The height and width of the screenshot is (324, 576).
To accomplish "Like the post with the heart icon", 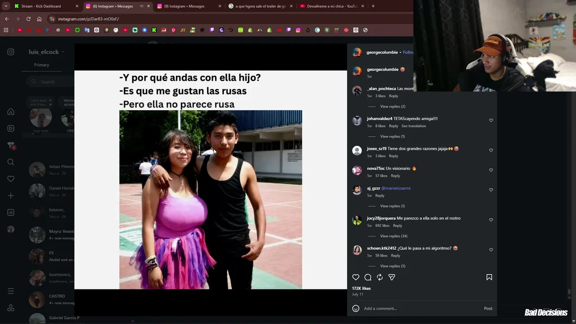I will tap(356, 277).
